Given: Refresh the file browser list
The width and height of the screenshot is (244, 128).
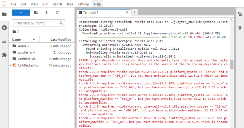Looking at the screenshot, I should [x=57, y=13].
